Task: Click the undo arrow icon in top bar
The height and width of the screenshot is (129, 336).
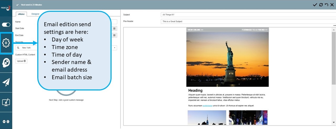Action: 326,5
